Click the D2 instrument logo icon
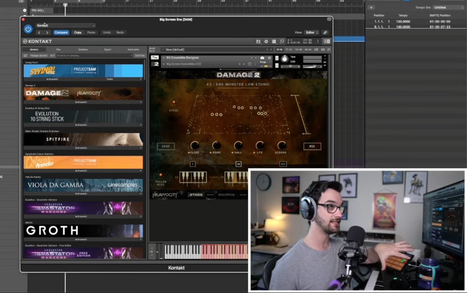Viewport: 467px width, 293px height. pyautogui.click(x=155, y=64)
